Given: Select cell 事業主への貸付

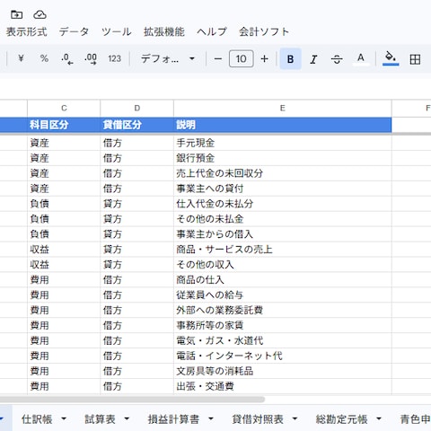Looking at the screenshot, I should click(283, 189).
